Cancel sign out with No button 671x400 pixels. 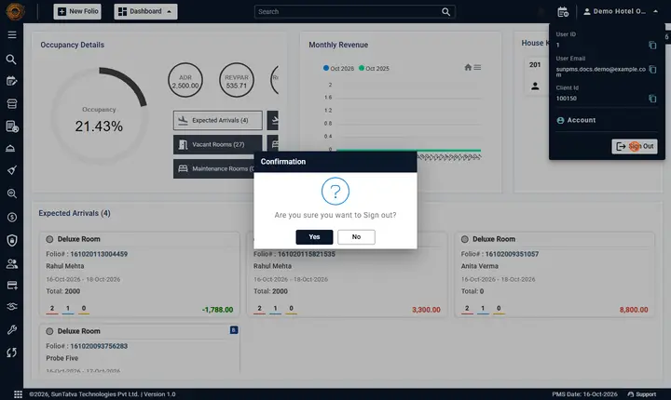[356, 237]
